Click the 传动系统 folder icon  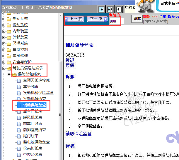click(x=9, y=25)
